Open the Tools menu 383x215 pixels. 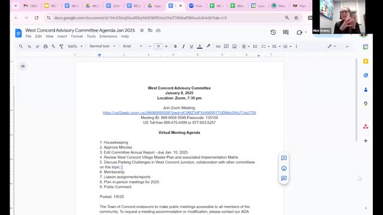click(x=91, y=36)
